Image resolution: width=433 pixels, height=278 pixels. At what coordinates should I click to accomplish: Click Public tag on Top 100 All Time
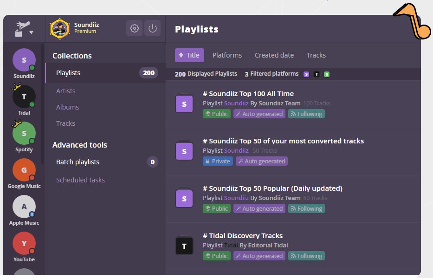(217, 114)
